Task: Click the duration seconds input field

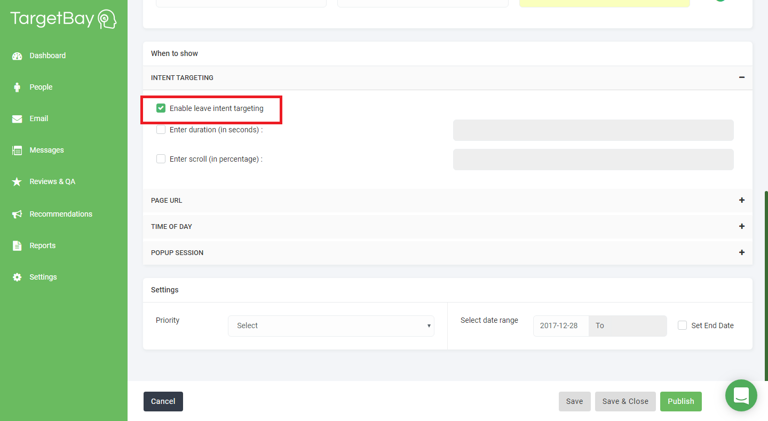Action: coord(593,130)
